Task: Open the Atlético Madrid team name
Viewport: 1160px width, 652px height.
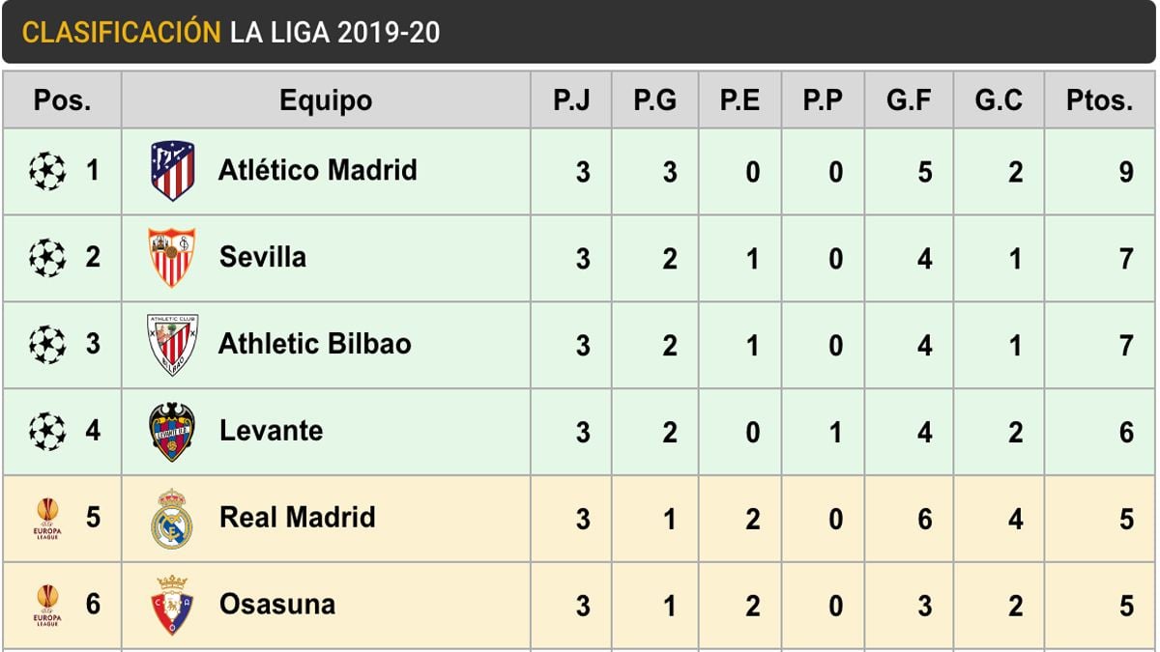Action: click(x=317, y=171)
